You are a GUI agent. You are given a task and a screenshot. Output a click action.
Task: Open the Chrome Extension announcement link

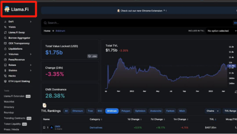pos(142,11)
